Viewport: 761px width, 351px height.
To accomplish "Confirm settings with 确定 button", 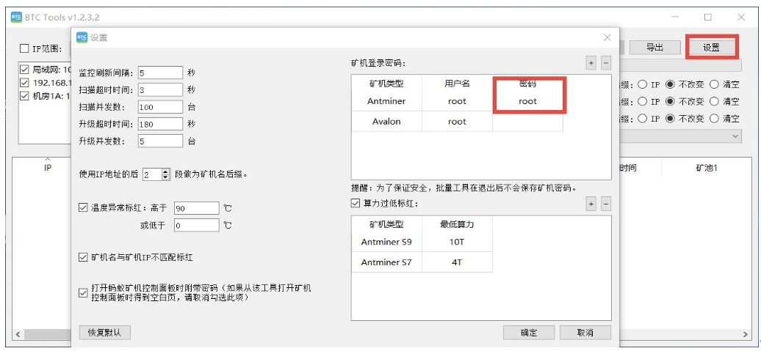I will (529, 333).
